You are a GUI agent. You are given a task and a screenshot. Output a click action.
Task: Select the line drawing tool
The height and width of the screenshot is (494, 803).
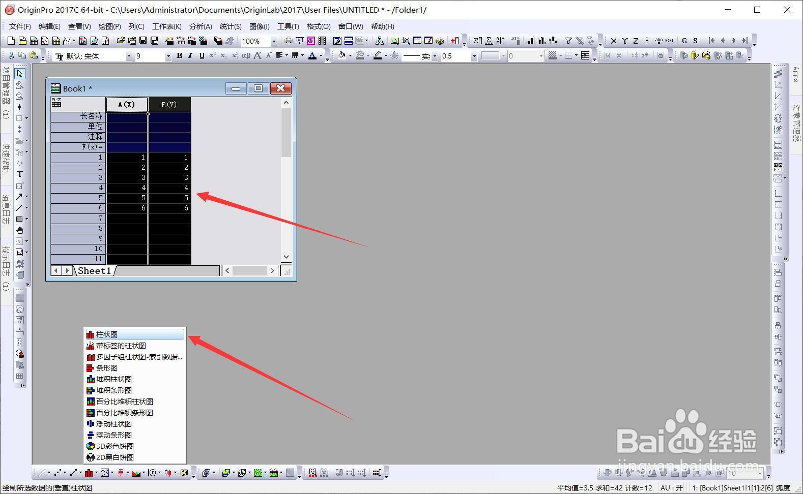point(19,208)
